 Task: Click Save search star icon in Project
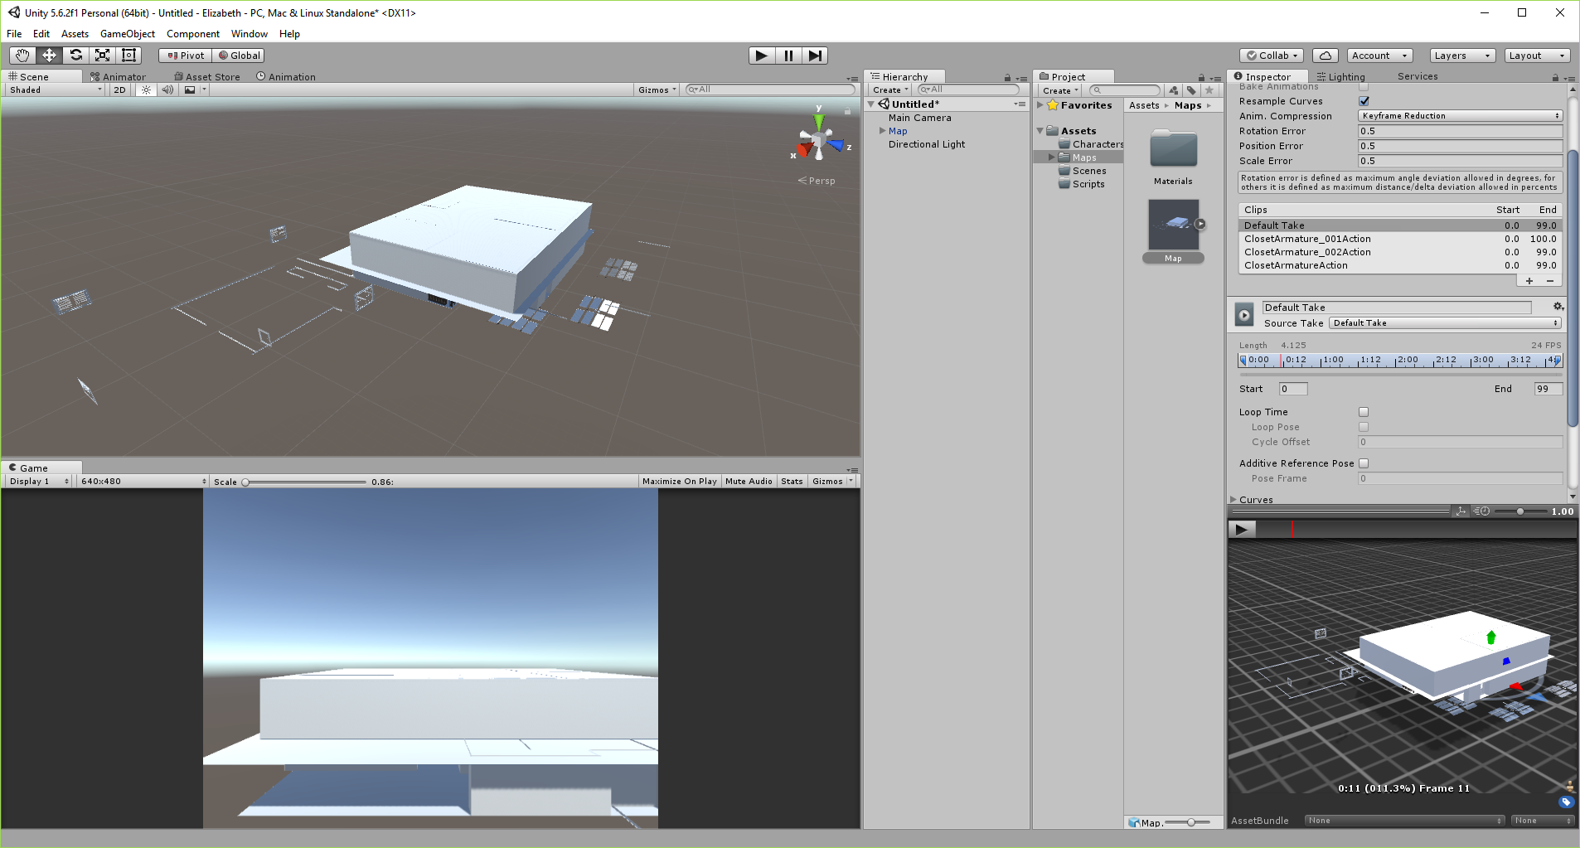(x=1209, y=90)
